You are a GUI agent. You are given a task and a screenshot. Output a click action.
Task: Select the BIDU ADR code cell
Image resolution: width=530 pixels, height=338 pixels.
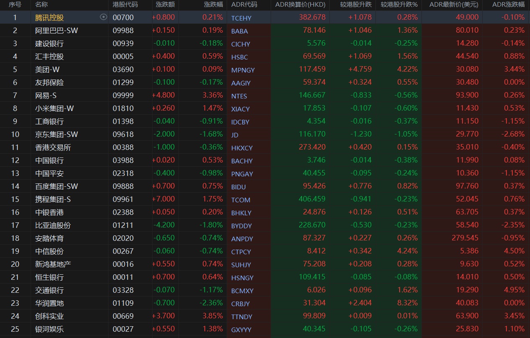point(239,187)
